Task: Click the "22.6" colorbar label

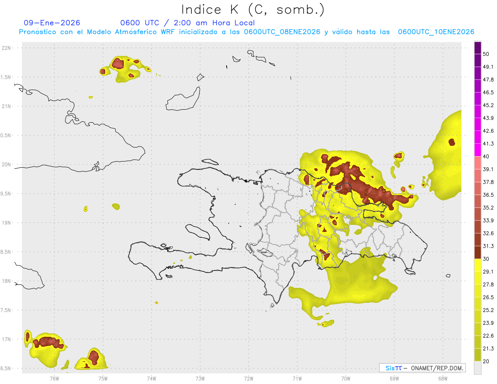Action: point(488,336)
